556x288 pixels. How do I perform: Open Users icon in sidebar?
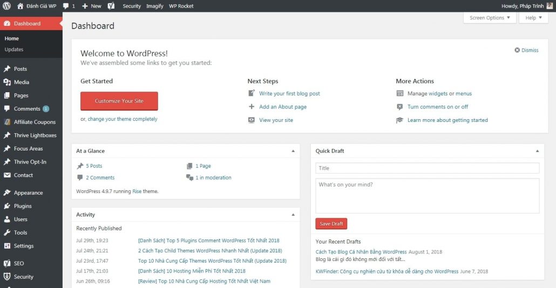[7, 220]
